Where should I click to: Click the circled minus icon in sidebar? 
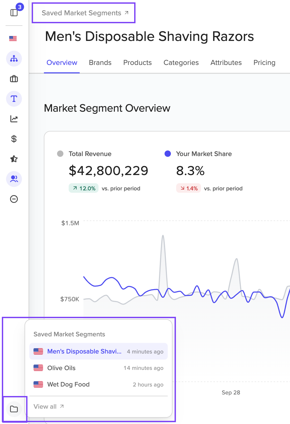(x=14, y=199)
